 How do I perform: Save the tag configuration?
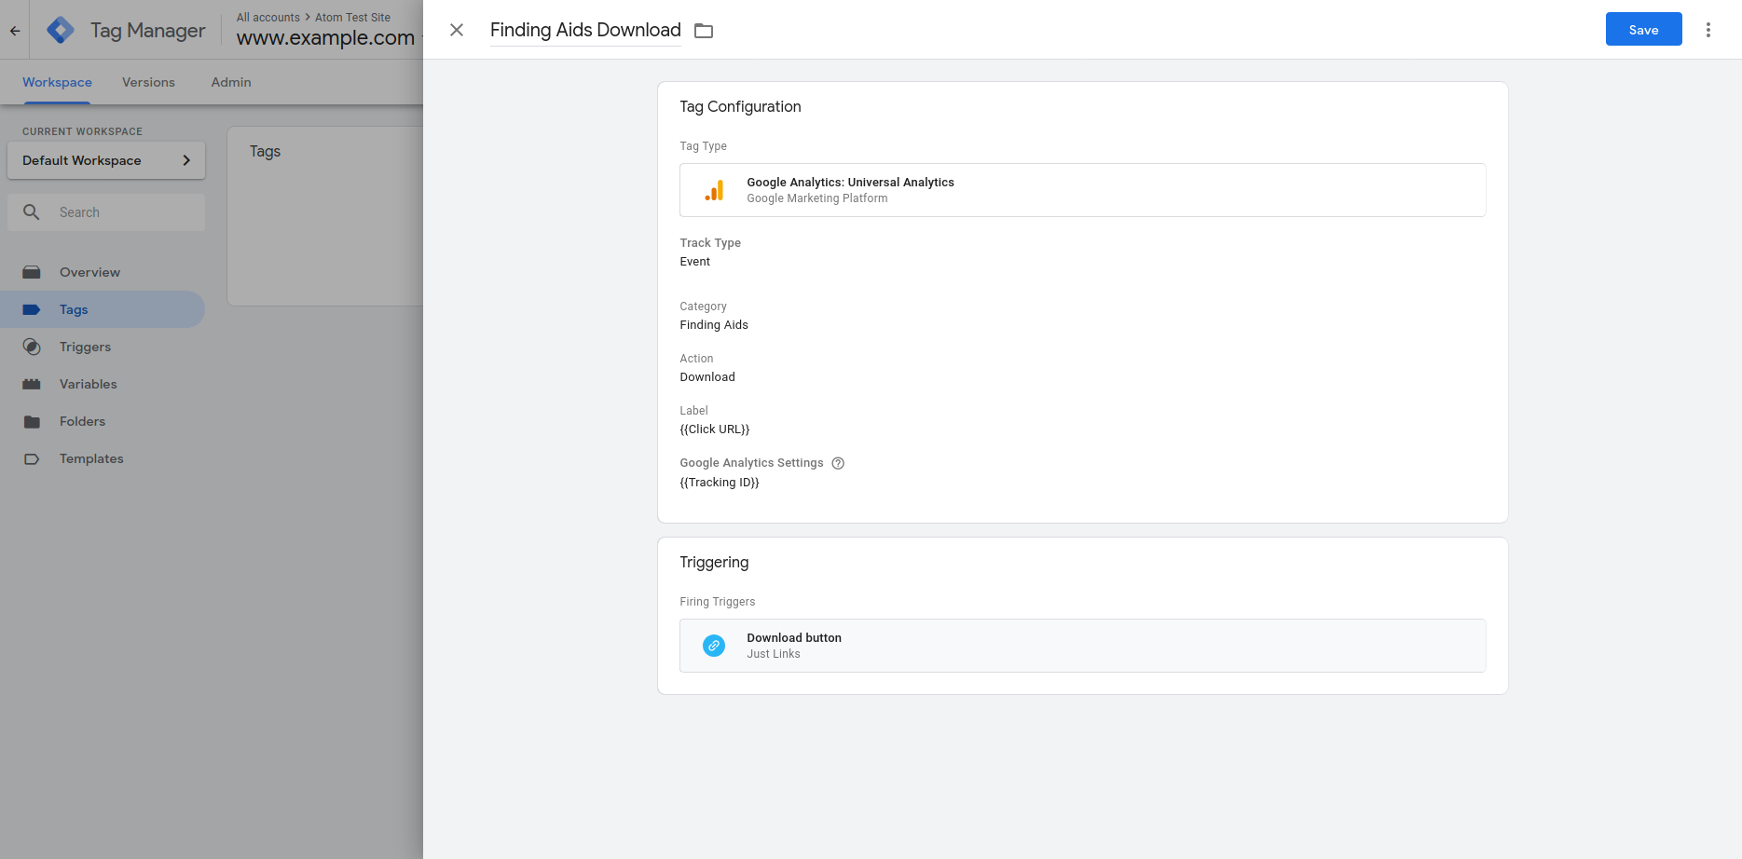click(x=1642, y=30)
